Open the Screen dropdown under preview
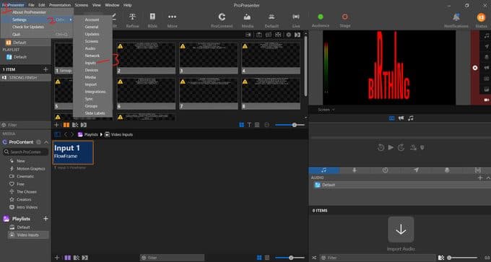Viewport: 491px width, 262px height. (x=326, y=110)
